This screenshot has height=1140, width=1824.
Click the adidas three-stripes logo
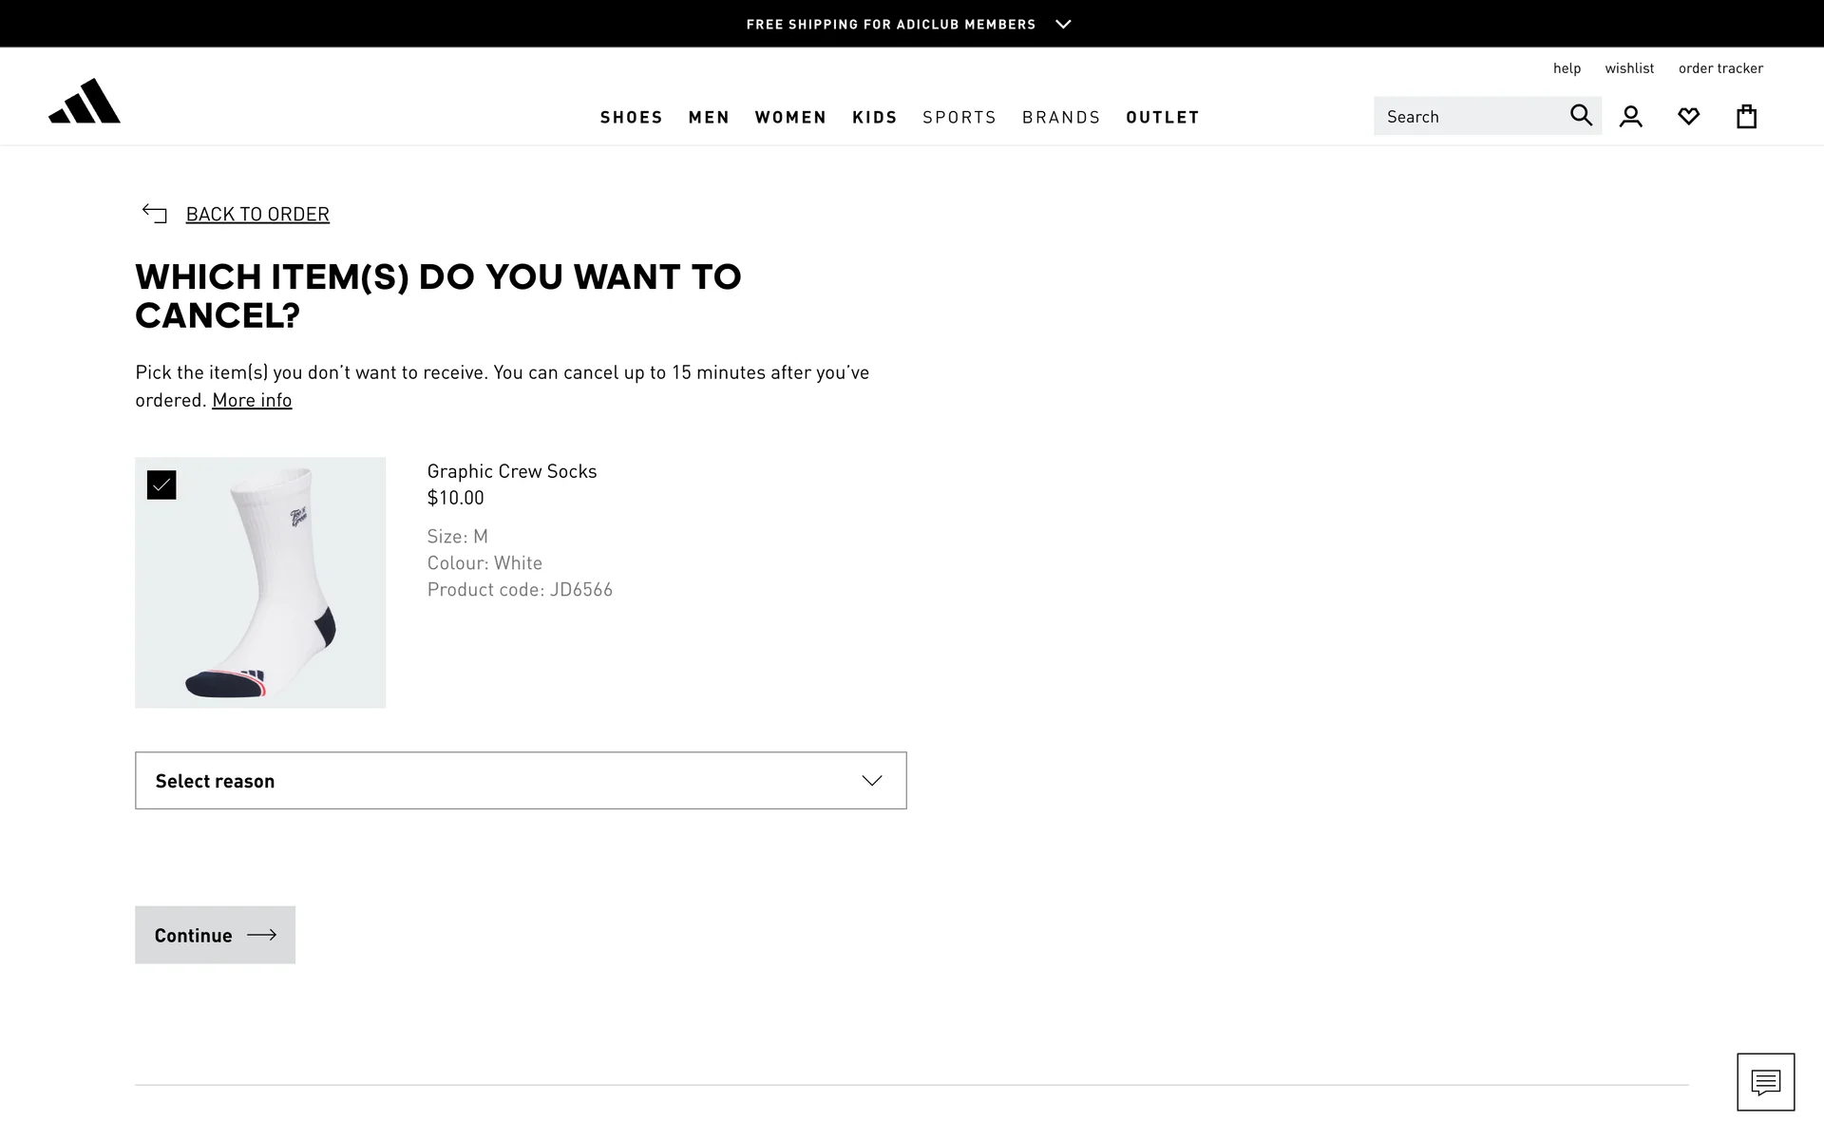[x=85, y=102]
